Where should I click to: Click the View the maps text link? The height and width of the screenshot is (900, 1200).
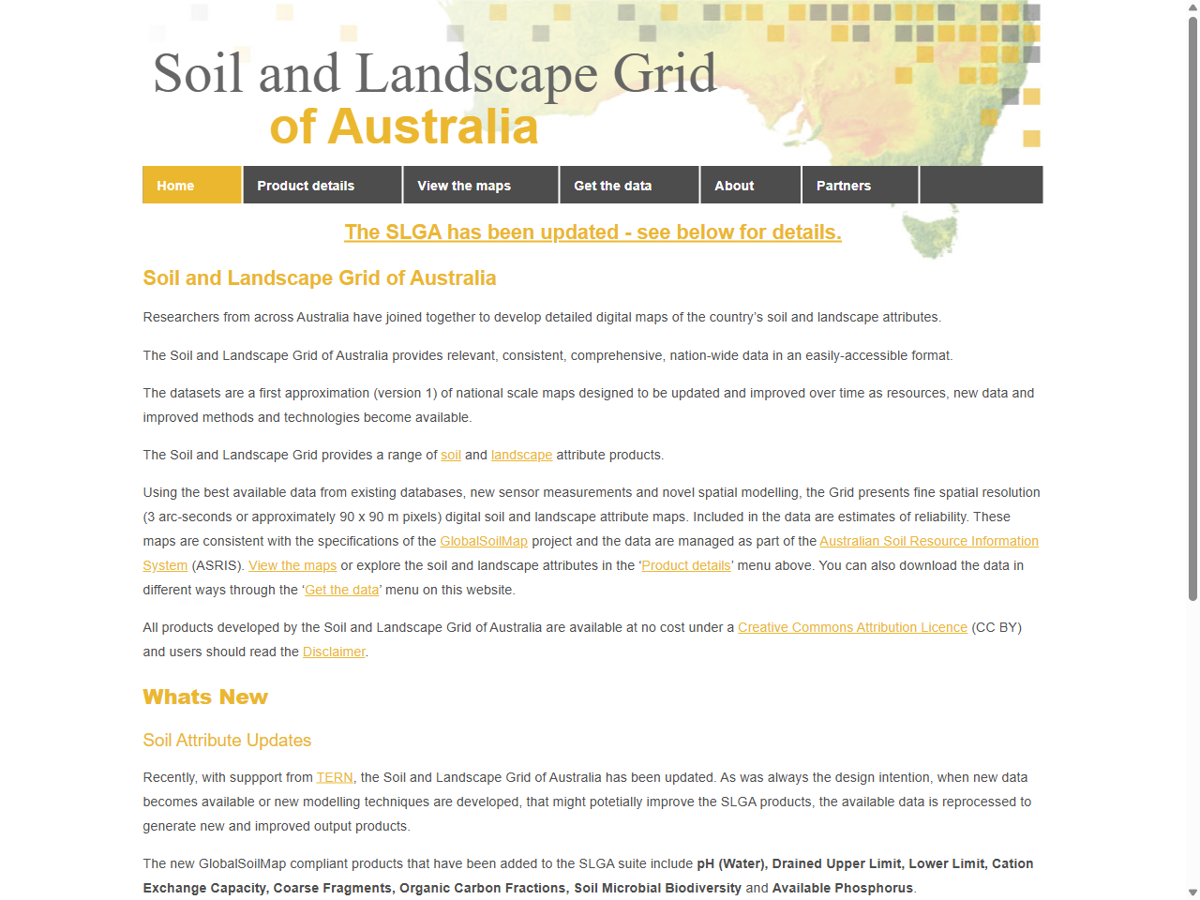click(292, 565)
